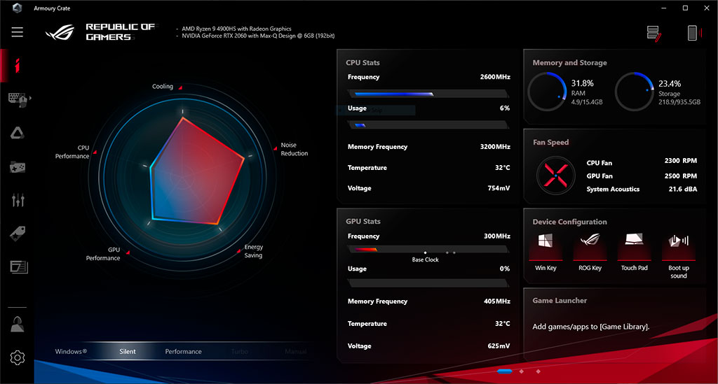Image resolution: width=718 pixels, height=384 pixels.
Task: Expand the arrow beside the Device icon
Action: click(30, 98)
